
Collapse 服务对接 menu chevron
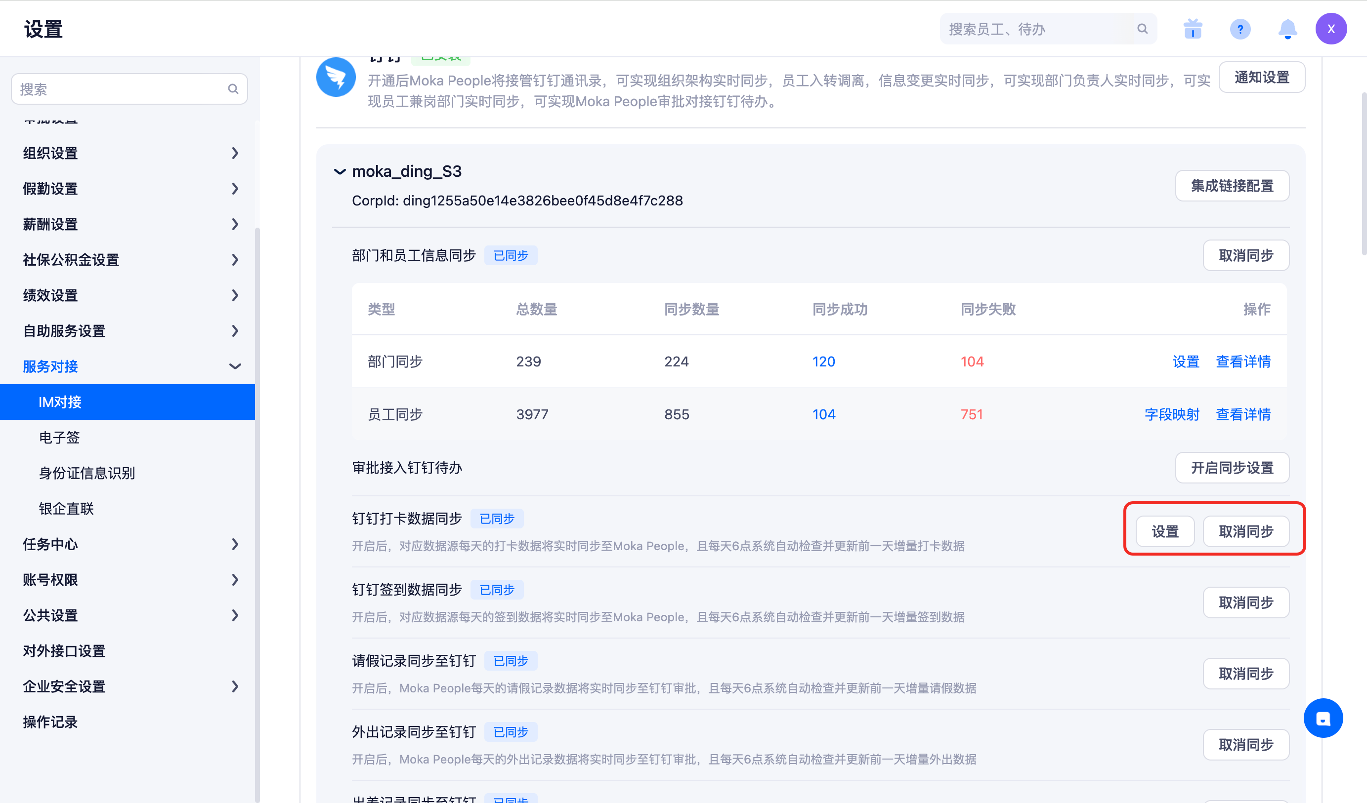click(235, 366)
